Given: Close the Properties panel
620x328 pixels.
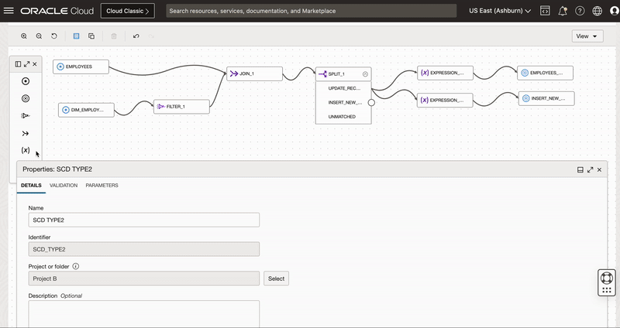Looking at the screenshot, I should pyautogui.click(x=599, y=169).
